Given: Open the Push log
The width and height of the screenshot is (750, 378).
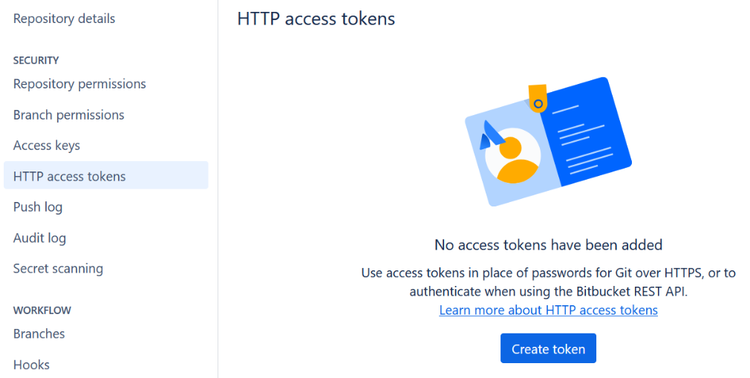Looking at the screenshot, I should [38, 207].
